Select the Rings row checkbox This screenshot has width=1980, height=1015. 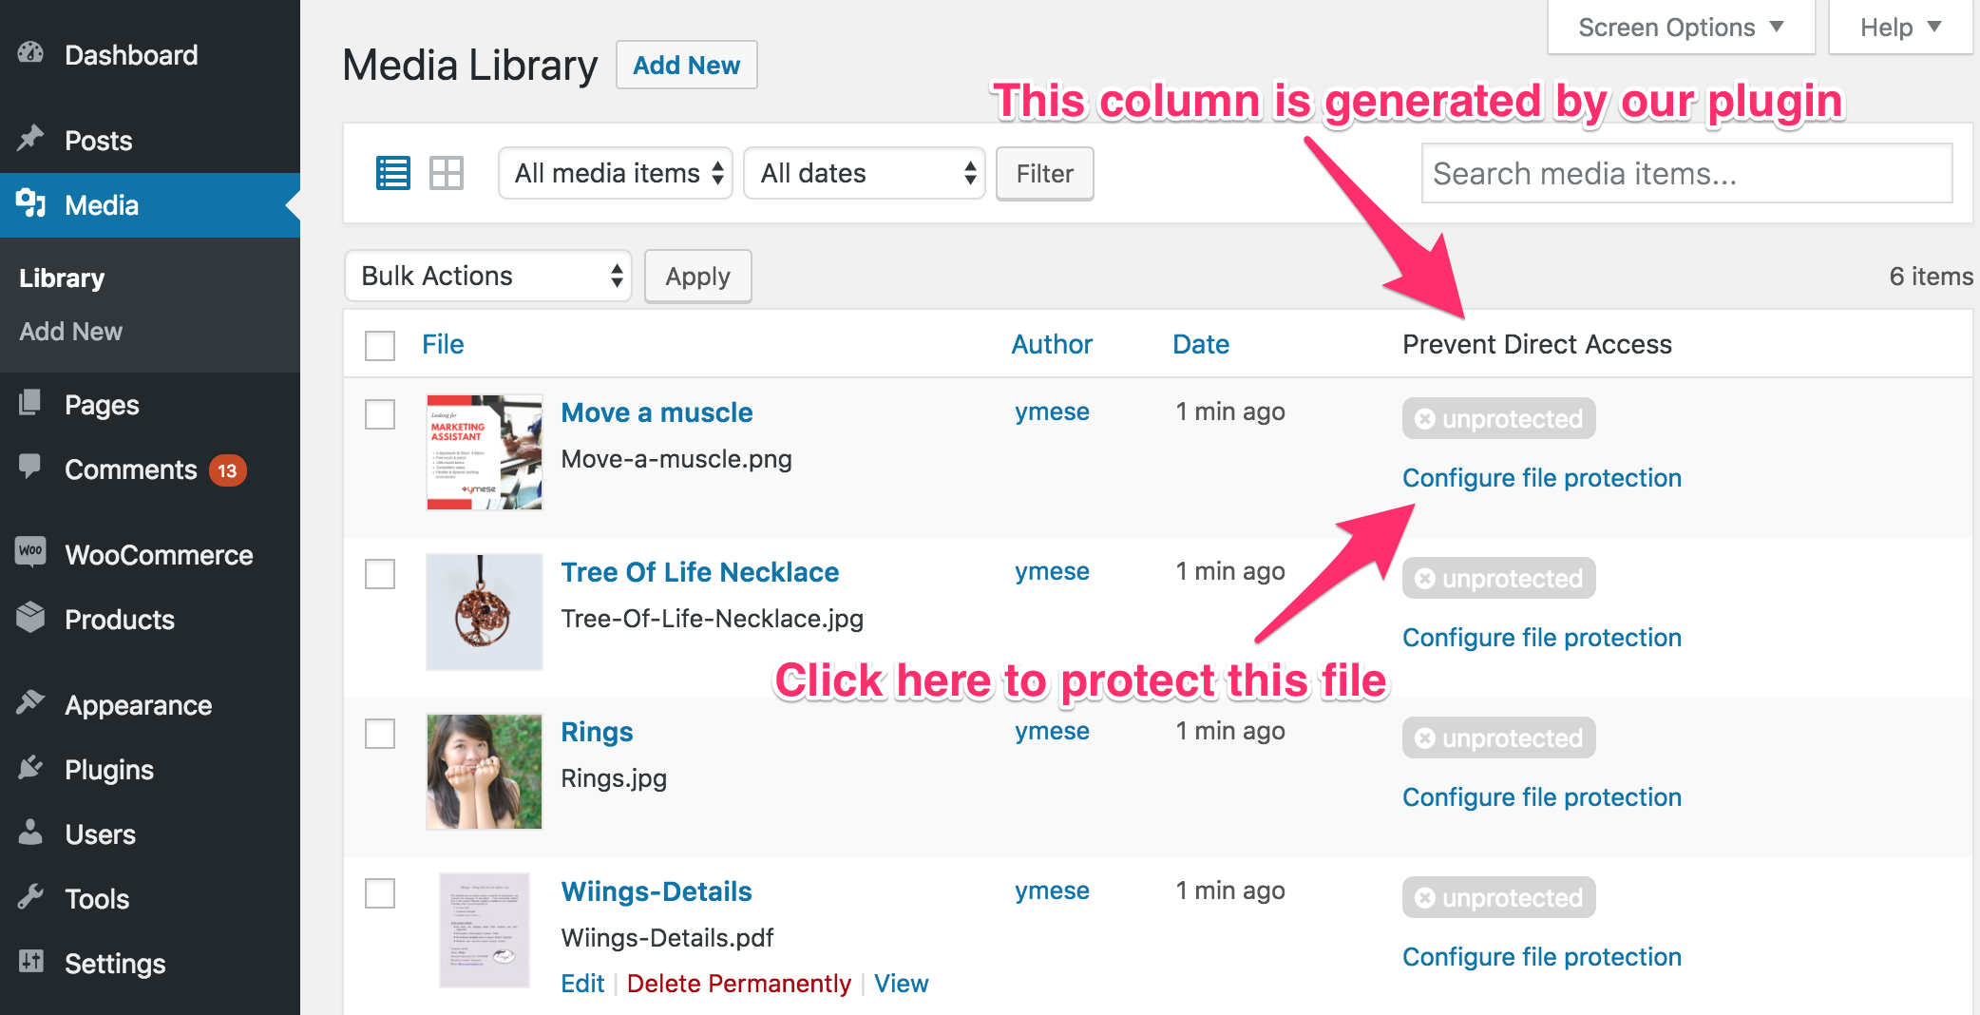point(380,733)
